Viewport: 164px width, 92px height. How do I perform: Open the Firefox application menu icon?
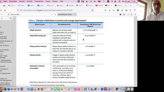click(135, 10)
